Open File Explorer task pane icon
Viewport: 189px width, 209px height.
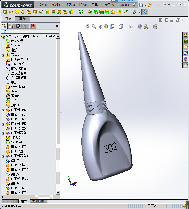(185, 47)
